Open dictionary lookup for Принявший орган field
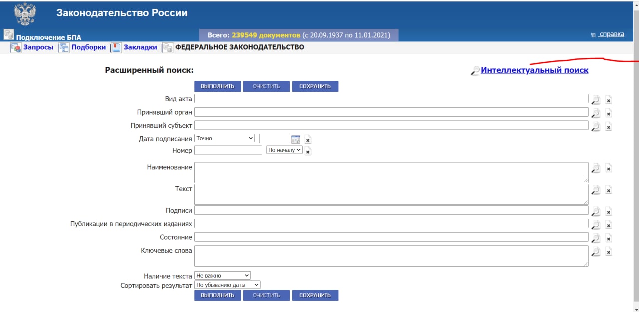Viewport: 639px width, 312px height. (595, 113)
